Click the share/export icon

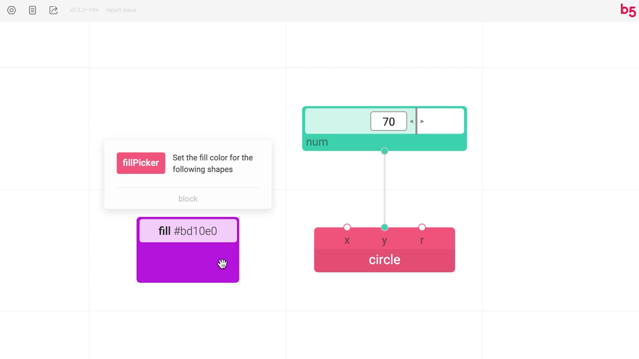coord(53,10)
